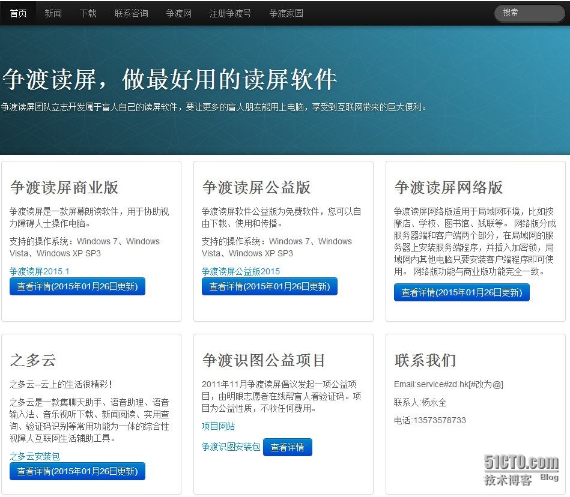The height and width of the screenshot is (497, 570).
Task: Open 联系咨询 in the nav bar
Action: (131, 13)
